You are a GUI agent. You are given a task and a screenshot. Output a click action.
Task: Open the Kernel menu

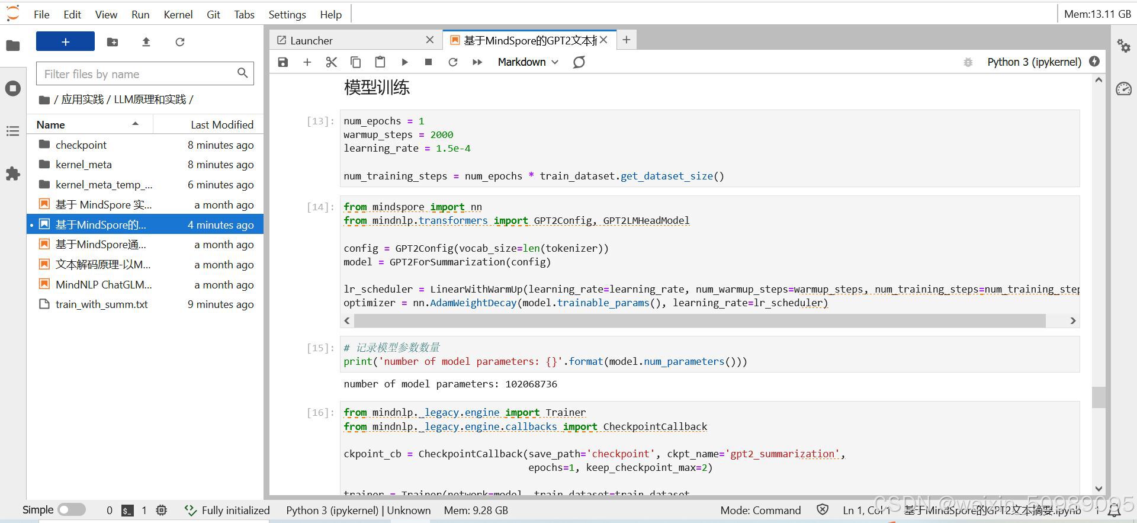[x=178, y=14]
